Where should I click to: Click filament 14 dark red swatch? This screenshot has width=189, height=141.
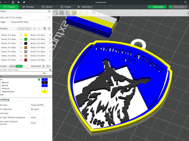pos(26,60)
